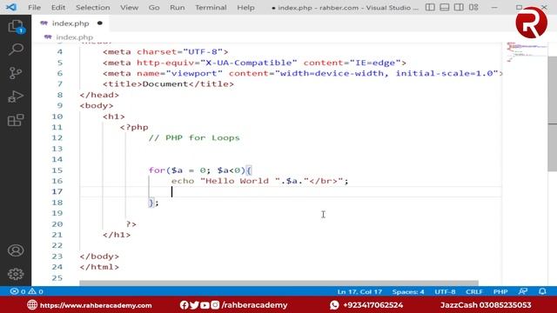Open notifications bell in status bar
Image resolution: width=557 pixels, height=313 pixels.
542,291
